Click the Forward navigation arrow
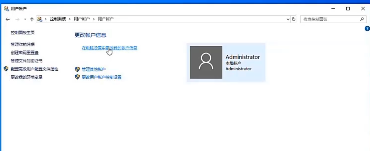 click(17, 19)
